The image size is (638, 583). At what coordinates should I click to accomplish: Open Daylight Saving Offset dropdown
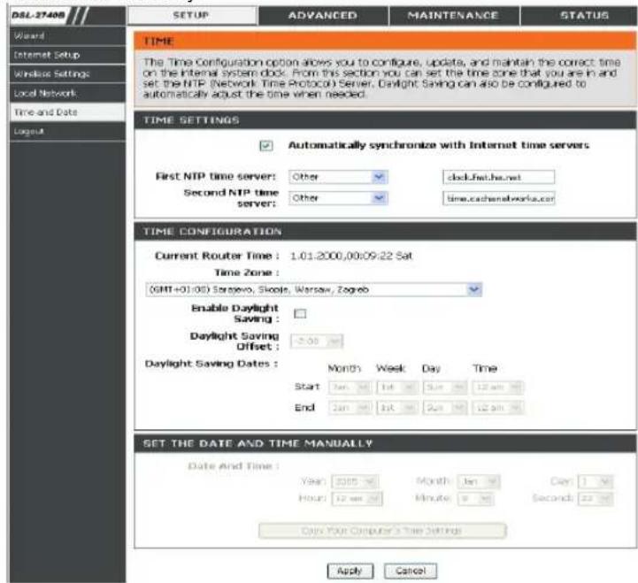click(317, 341)
